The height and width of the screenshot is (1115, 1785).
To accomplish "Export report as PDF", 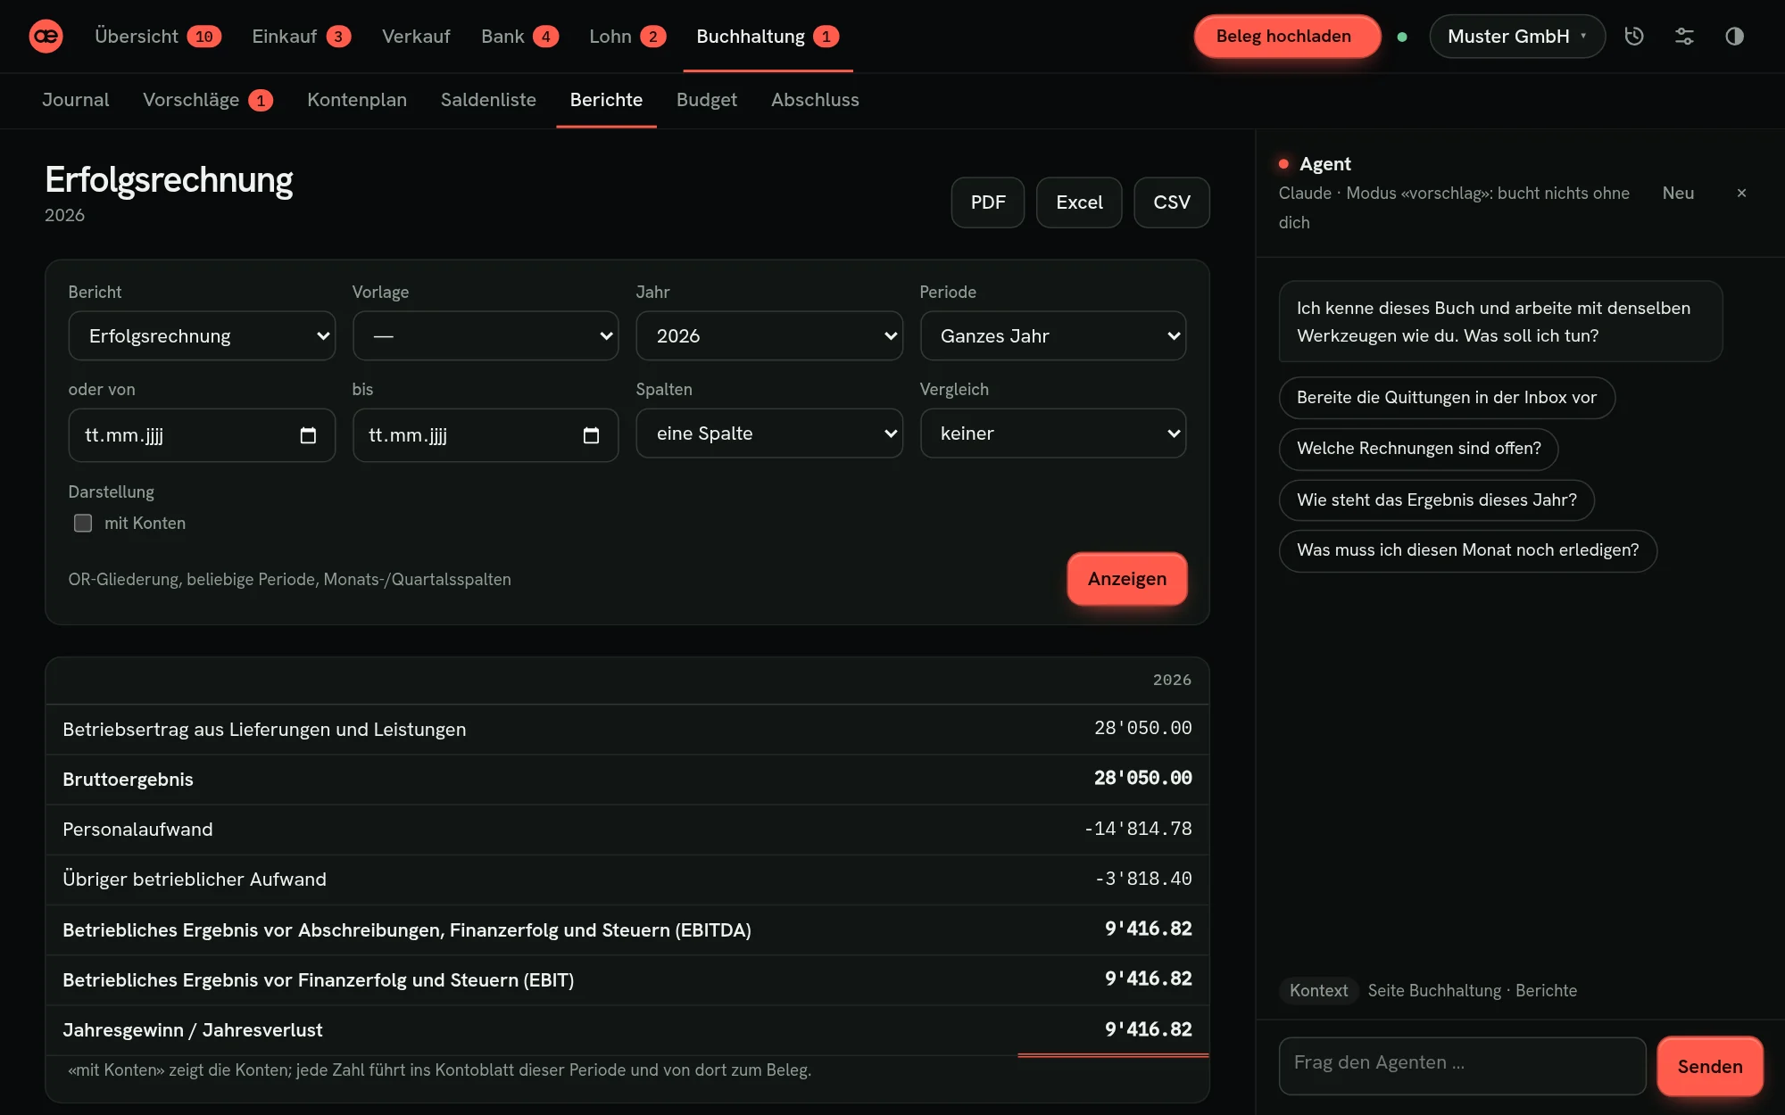I will click(988, 202).
